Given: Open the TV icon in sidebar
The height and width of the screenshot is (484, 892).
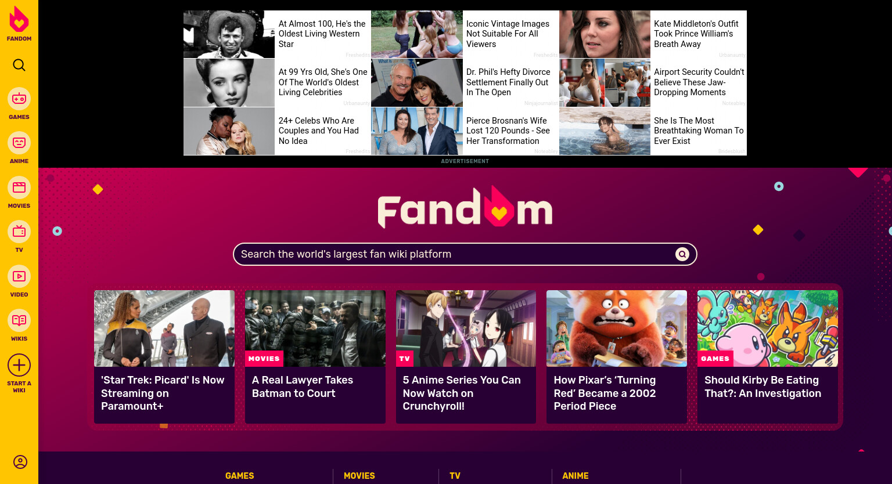Looking at the screenshot, I should [19, 232].
